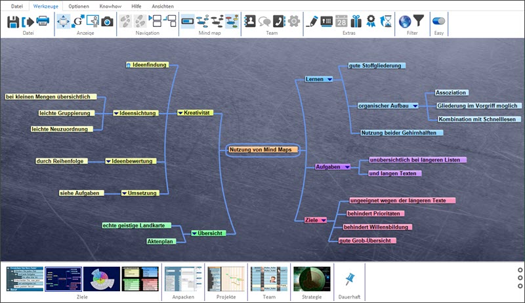
Task: Collapse the Lernen branch arrow
Action: coord(329,79)
